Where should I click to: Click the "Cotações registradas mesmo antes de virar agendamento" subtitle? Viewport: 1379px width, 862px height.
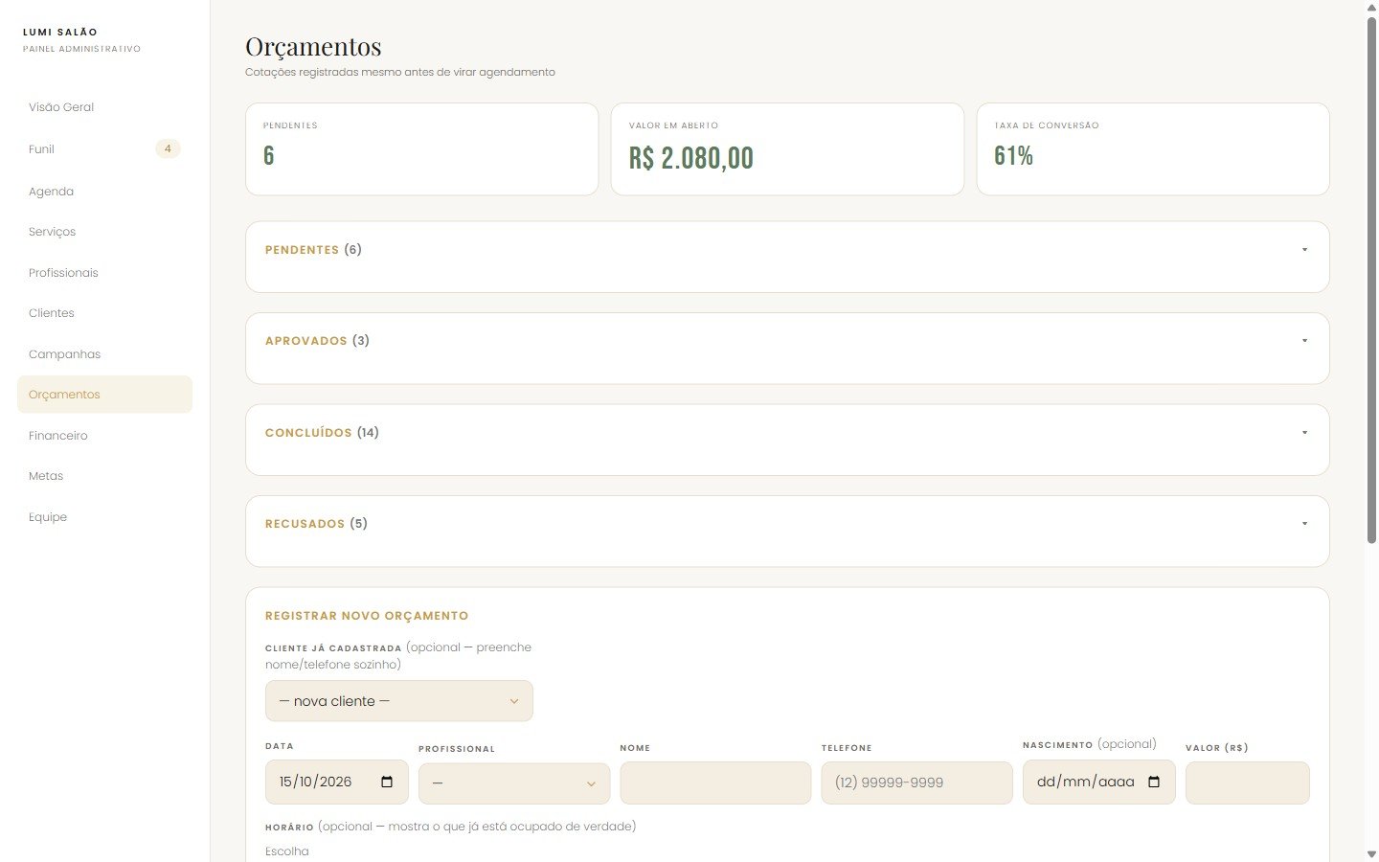(400, 72)
